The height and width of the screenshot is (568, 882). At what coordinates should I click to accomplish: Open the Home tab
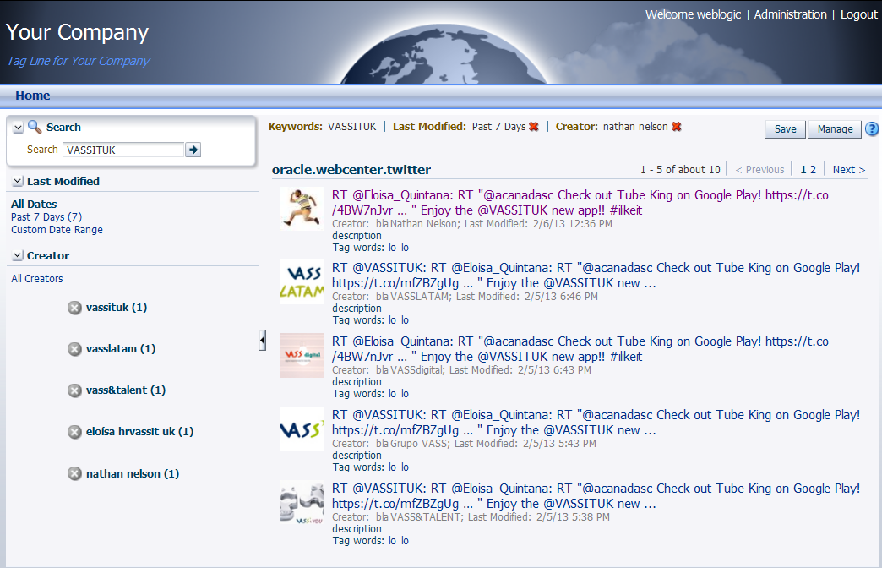click(x=33, y=96)
